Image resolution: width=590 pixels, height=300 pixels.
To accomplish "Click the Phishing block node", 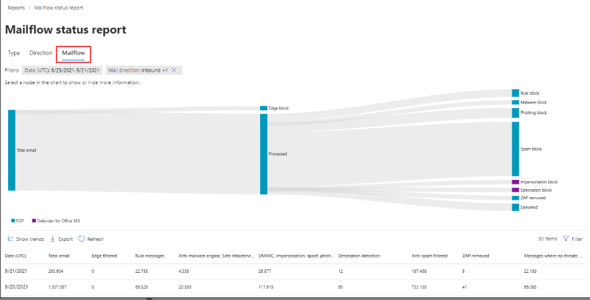I will 515,113.
